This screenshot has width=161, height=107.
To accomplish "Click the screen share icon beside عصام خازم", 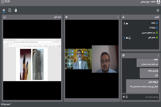I will pyautogui.click(x=130, y=38).
